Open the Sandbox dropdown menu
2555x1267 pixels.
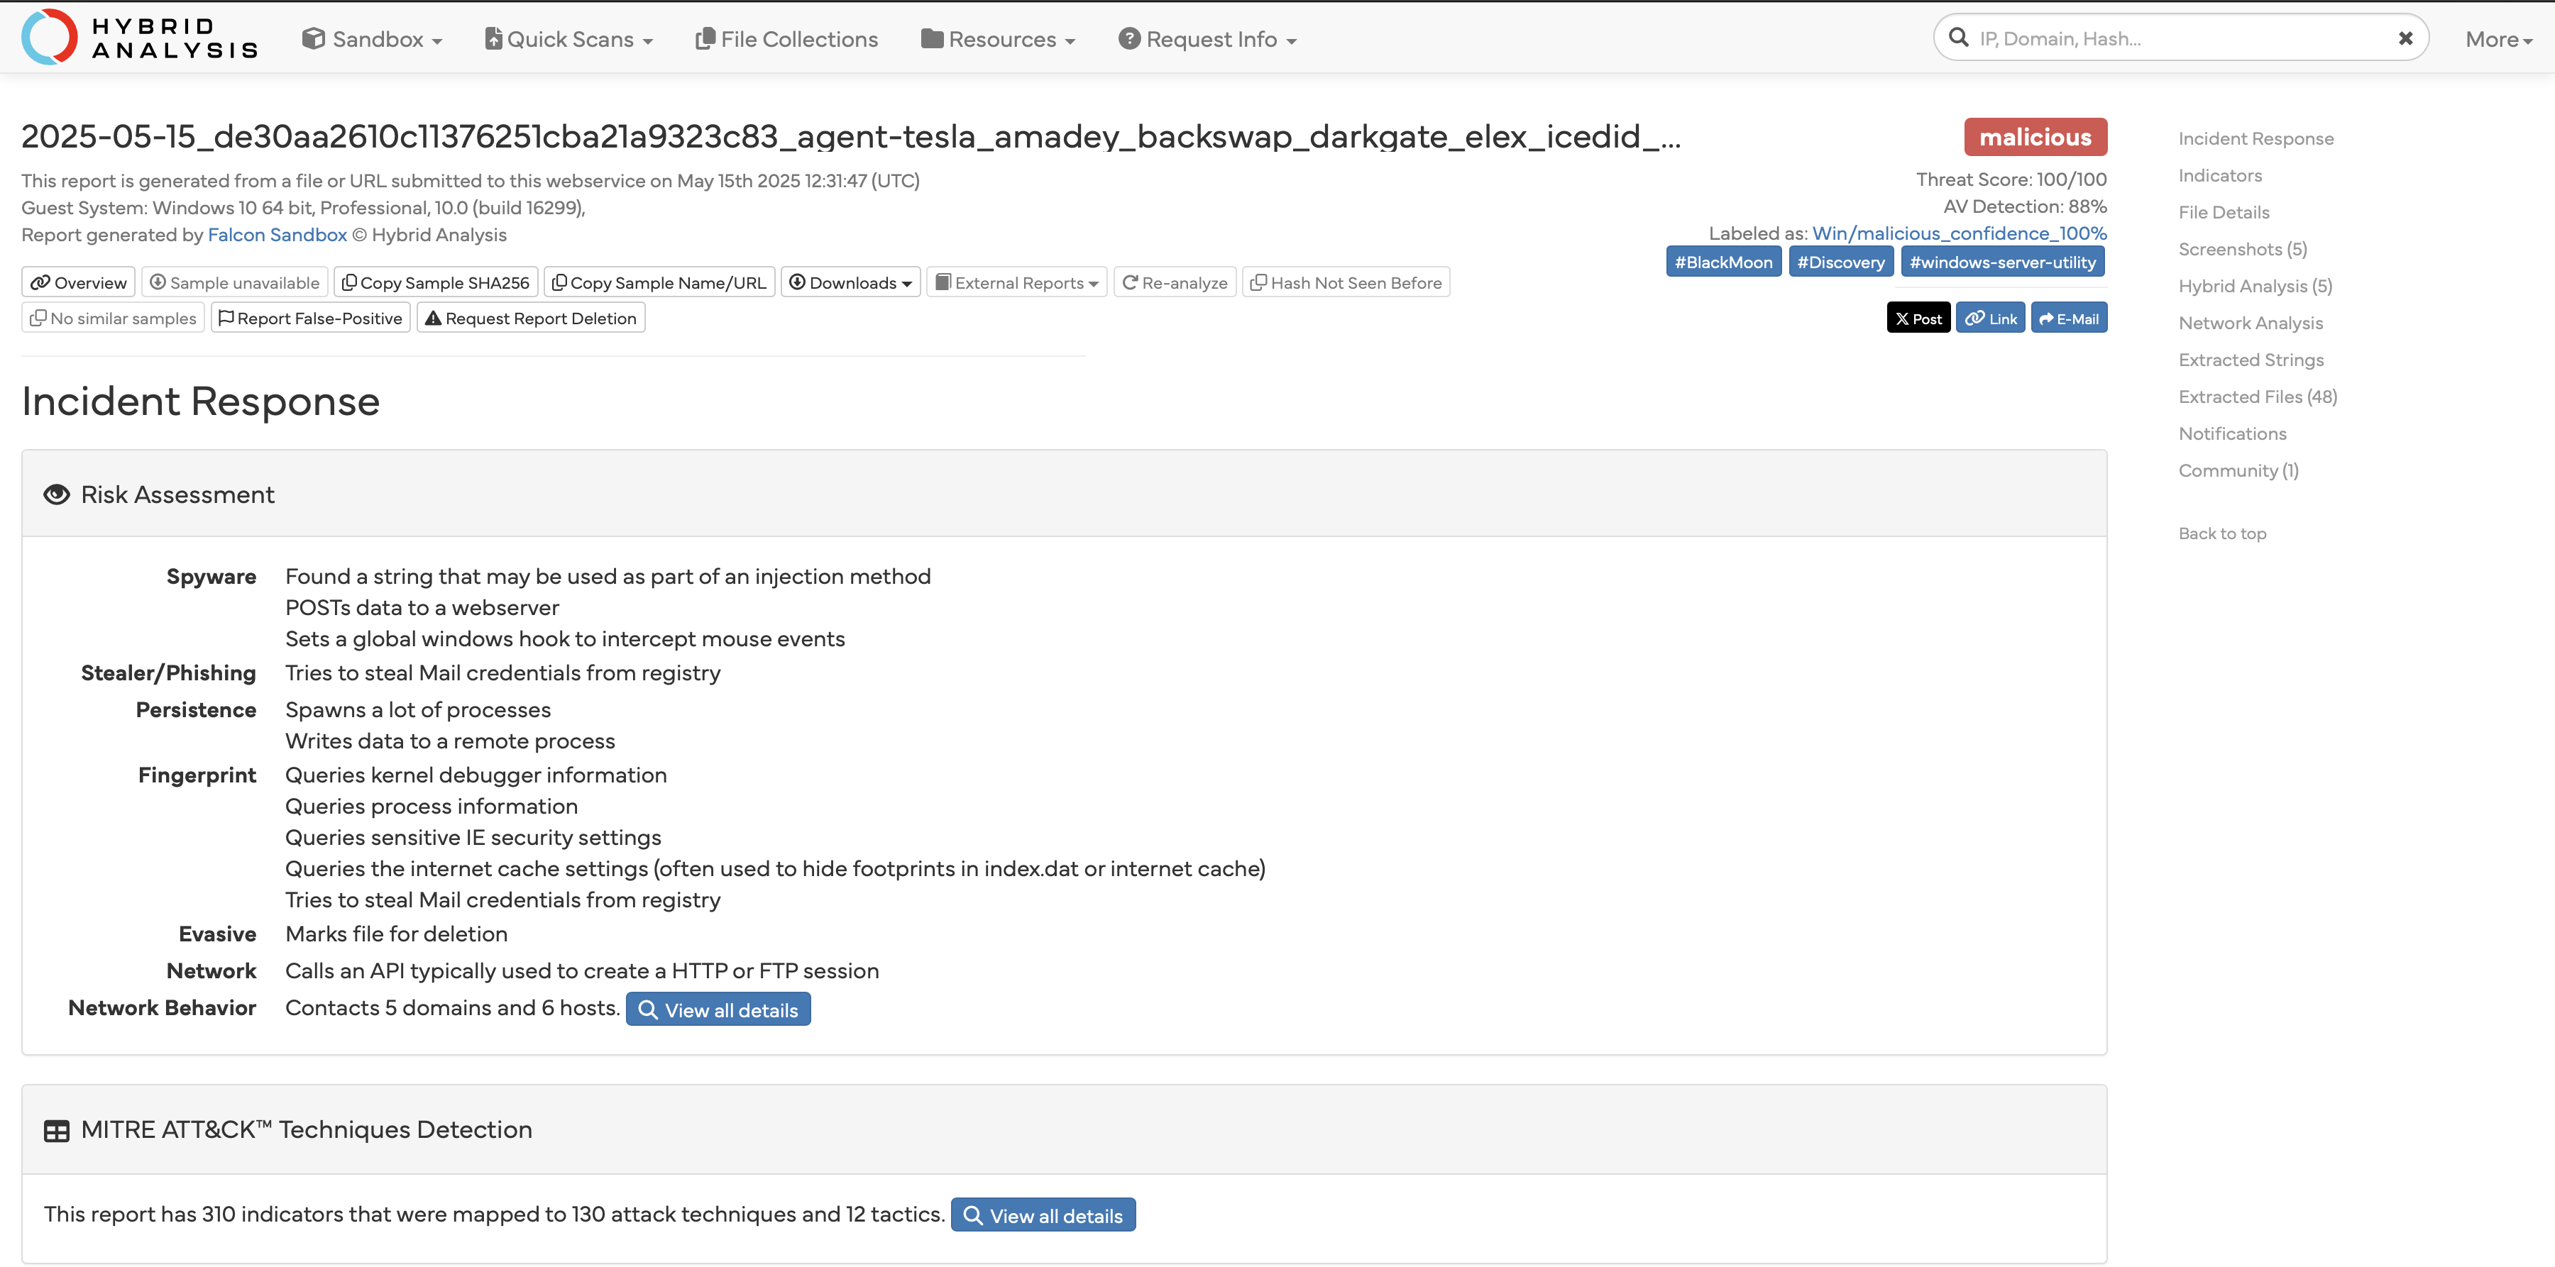tap(372, 39)
